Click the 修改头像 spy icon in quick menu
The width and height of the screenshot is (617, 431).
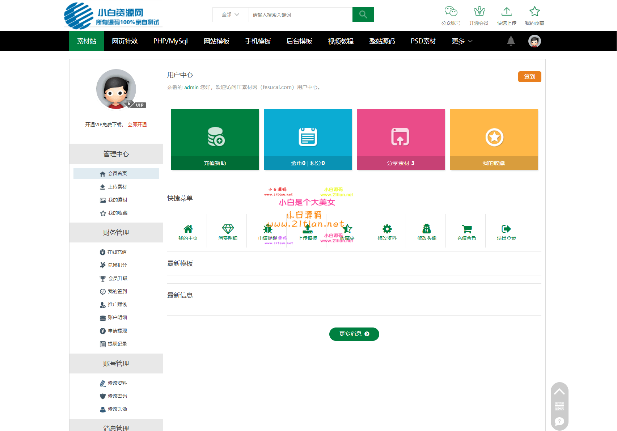427,229
